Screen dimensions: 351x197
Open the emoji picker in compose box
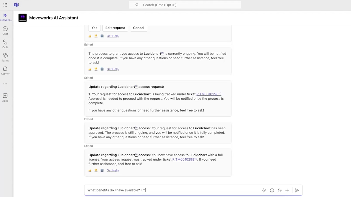[x=272, y=191]
